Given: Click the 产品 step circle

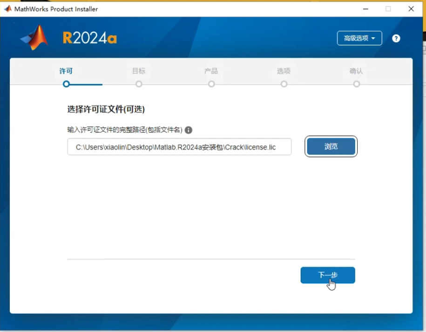Looking at the screenshot, I should click(x=211, y=84).
